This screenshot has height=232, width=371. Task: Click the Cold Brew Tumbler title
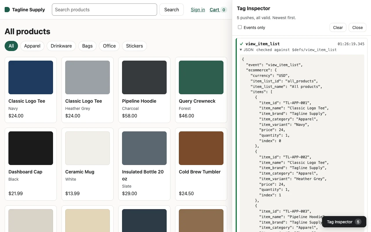click(x=200, y=172)
